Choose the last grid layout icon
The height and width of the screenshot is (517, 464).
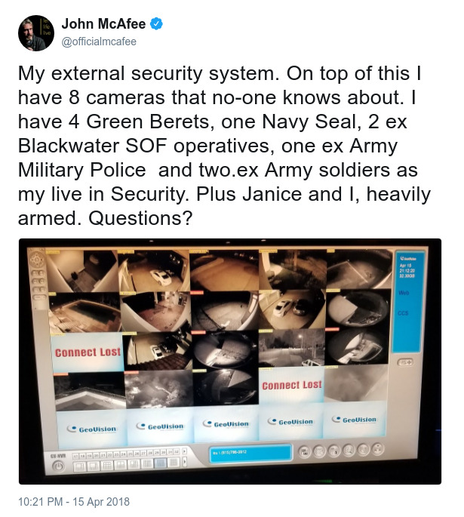coord(174,463)
